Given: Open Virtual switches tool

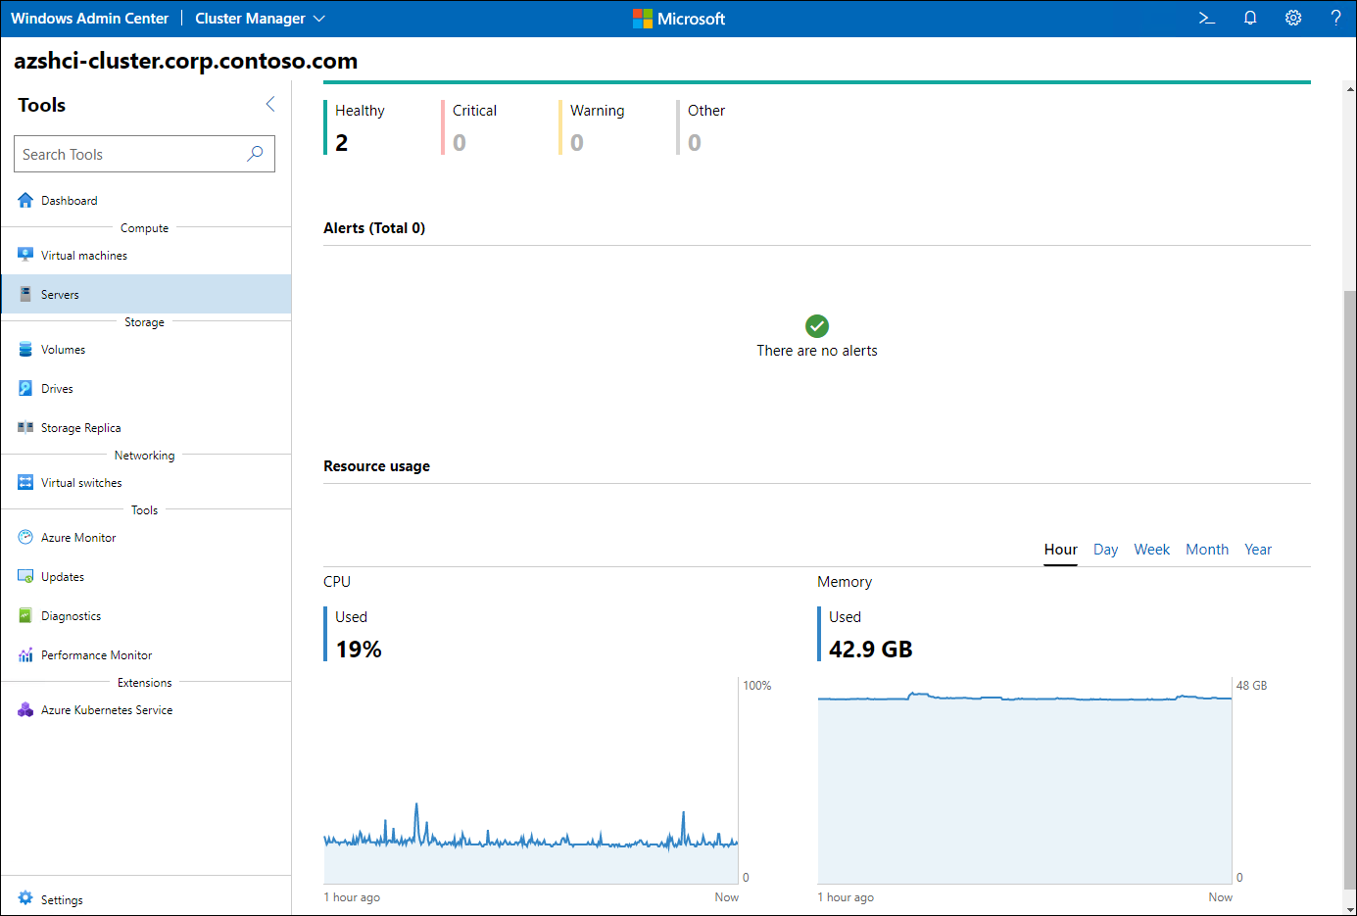Looking at the screenshot, I should pyautogui.click(x=146, y=482).
